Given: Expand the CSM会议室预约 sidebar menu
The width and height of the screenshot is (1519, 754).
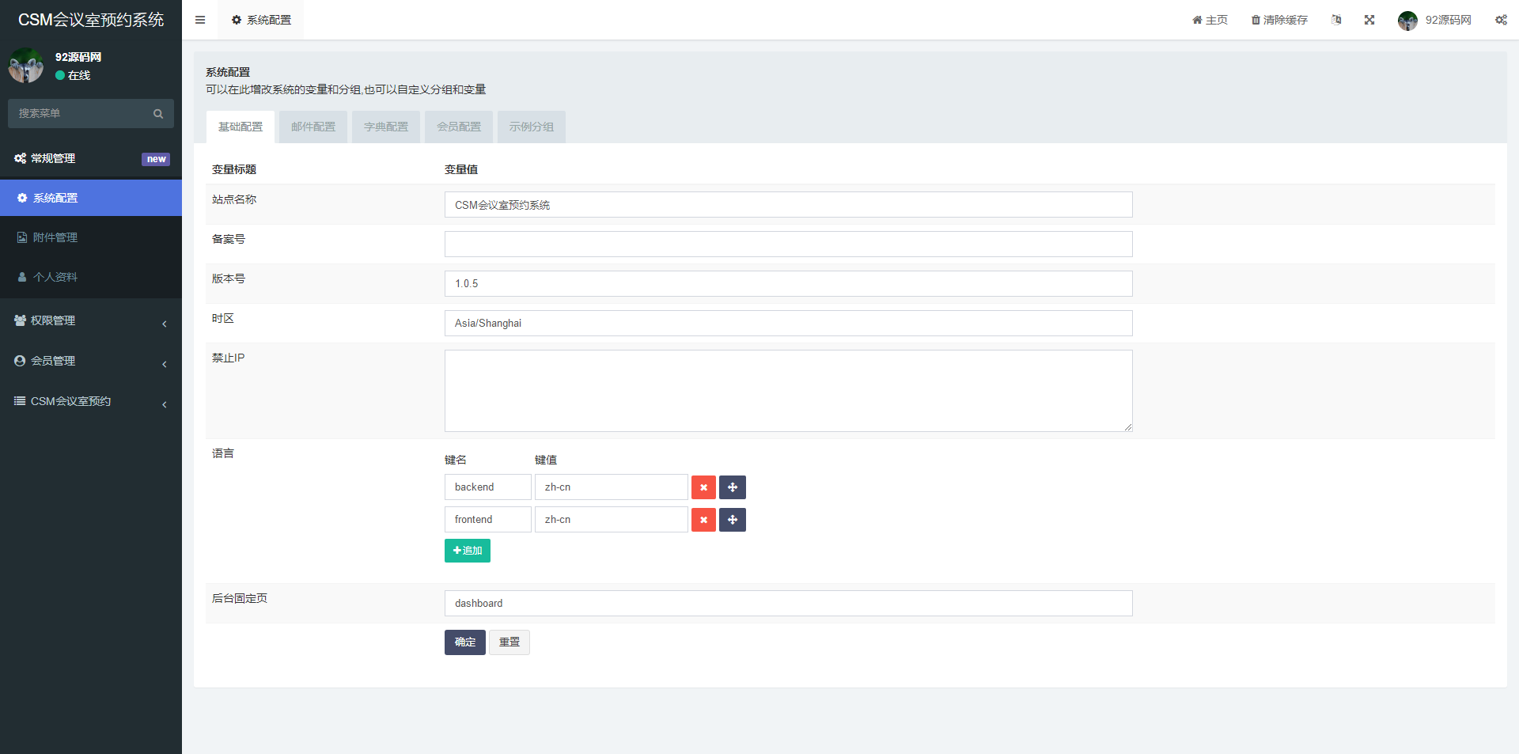Looking at the screenshot, I should (91, 401).
